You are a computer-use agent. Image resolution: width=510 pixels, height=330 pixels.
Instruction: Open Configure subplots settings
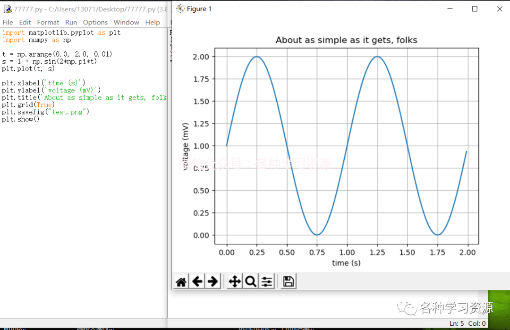[267, 281]
